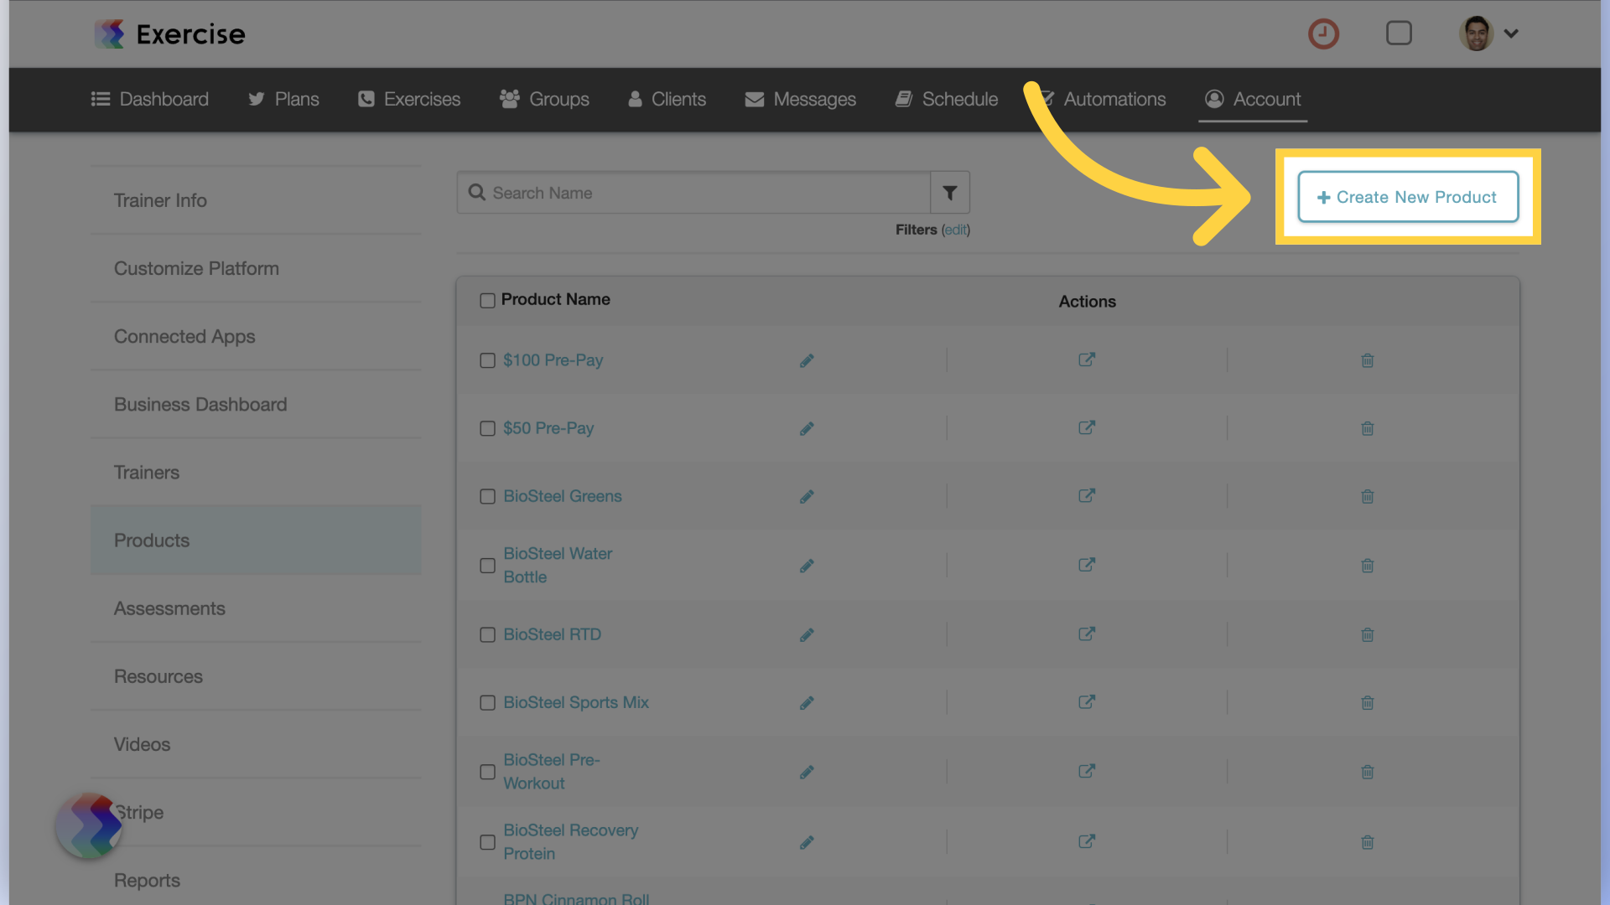This screenshot has width=1610, height=905.
Task: Click the clock timer icon in the header
Action: click(x=1323, y=34)
